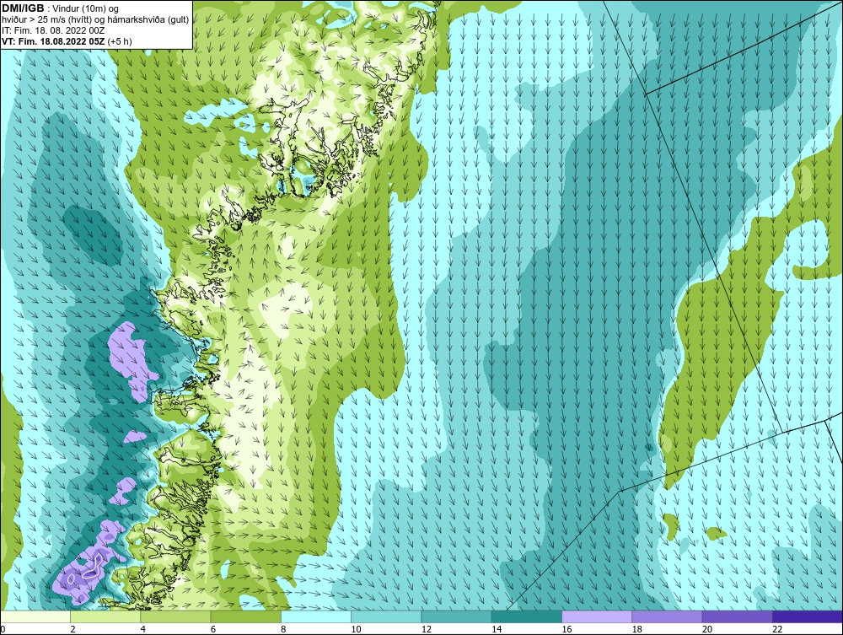Click the 14-16 m/s dark teal swatch
Viewport: 843px width, 635px height.
click(x=526, y=616)
